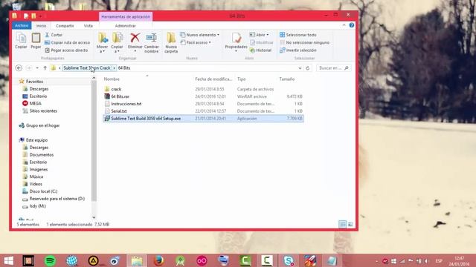
Task: Click the Abrir ribbon button
Action: [259, 35]
